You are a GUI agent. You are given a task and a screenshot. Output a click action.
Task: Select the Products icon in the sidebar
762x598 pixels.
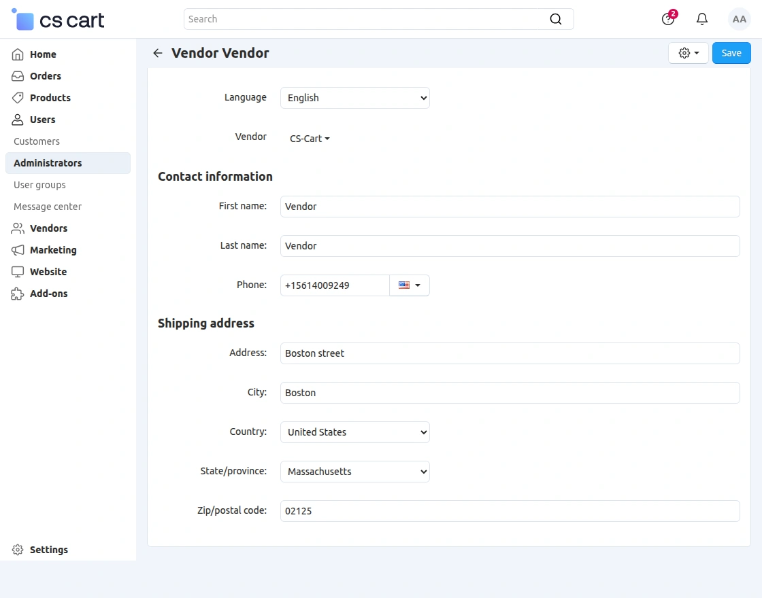coord(17,97)
